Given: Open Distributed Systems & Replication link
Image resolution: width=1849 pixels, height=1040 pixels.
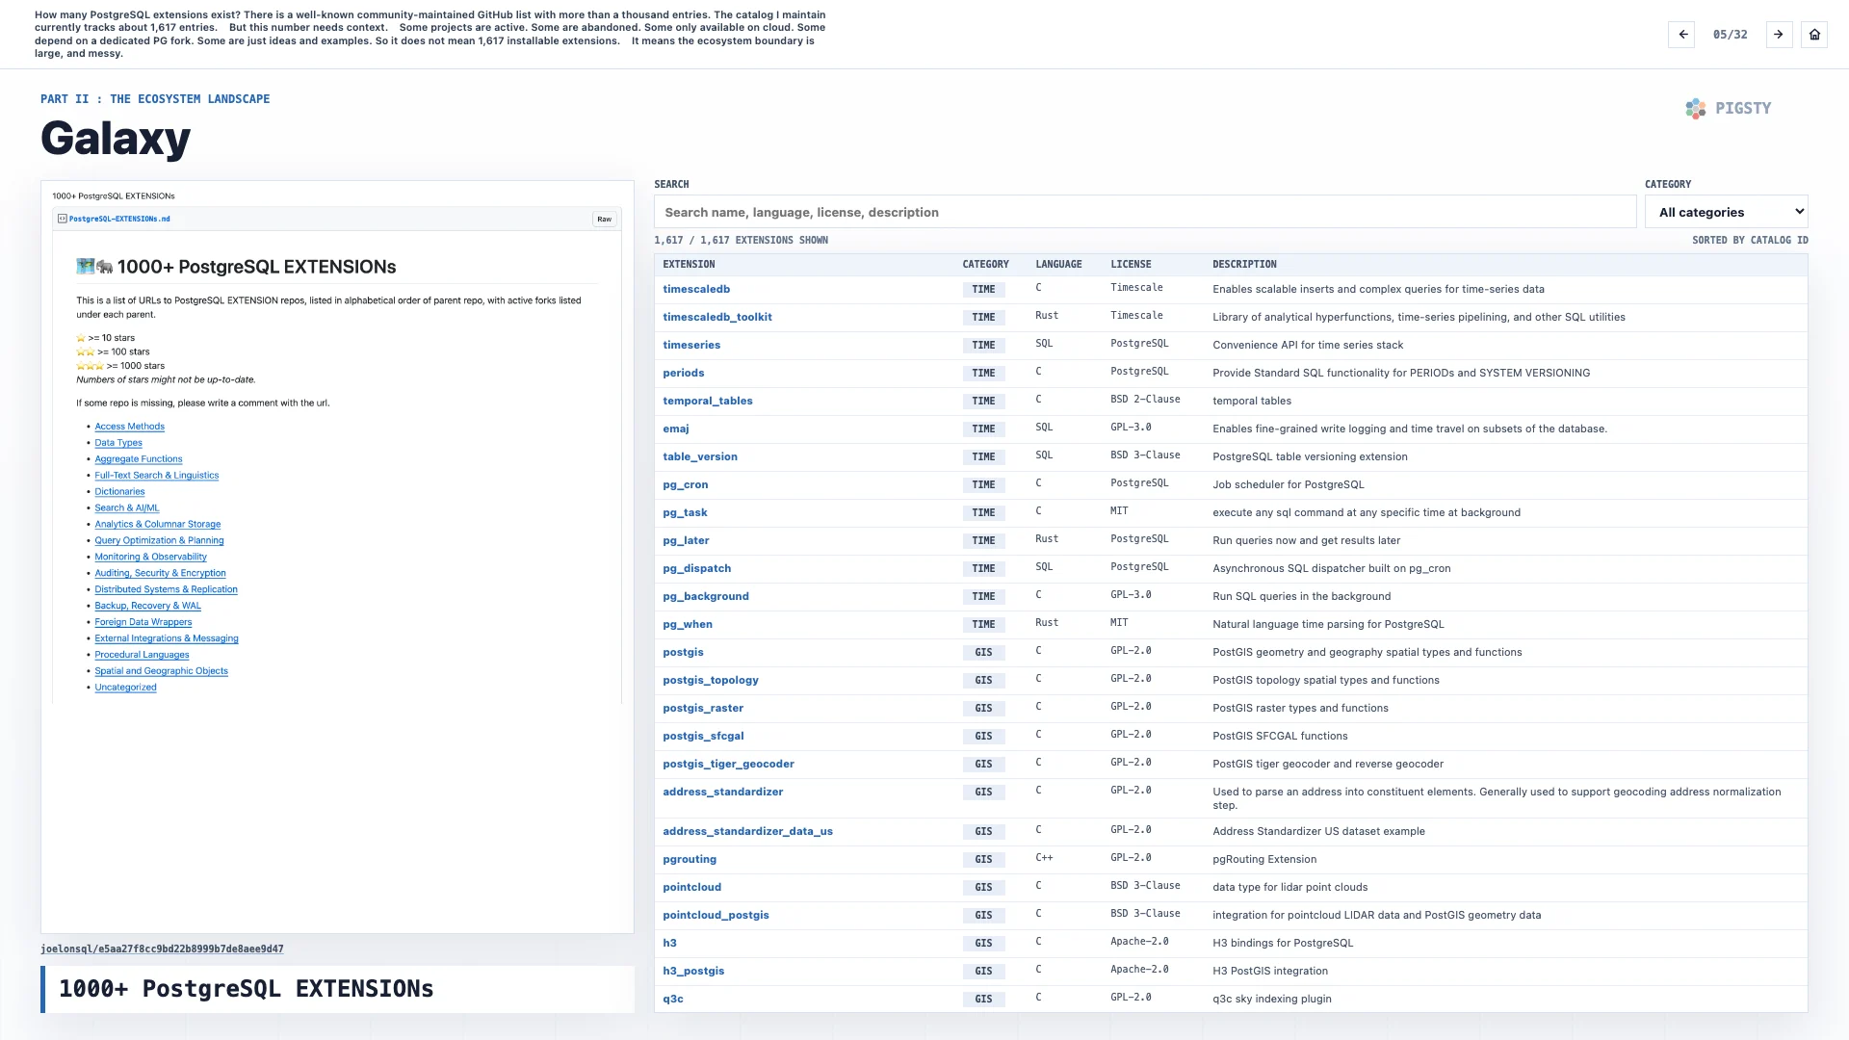Looking at the screenshot, I should pos(167,590).
